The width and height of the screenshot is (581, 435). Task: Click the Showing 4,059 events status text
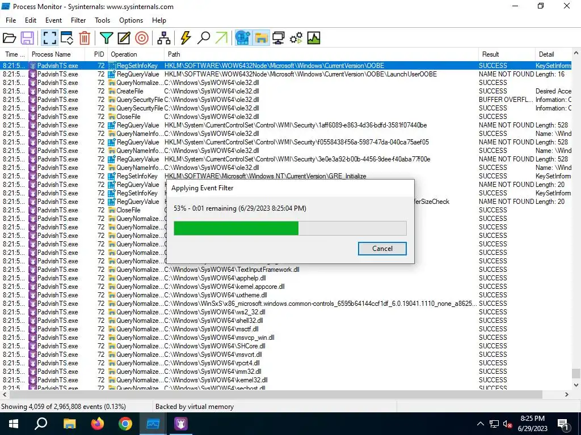tap(64, 407)
